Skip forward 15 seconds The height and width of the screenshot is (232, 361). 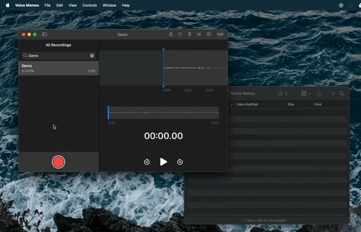pyautogui.click(x=180, y=162)
